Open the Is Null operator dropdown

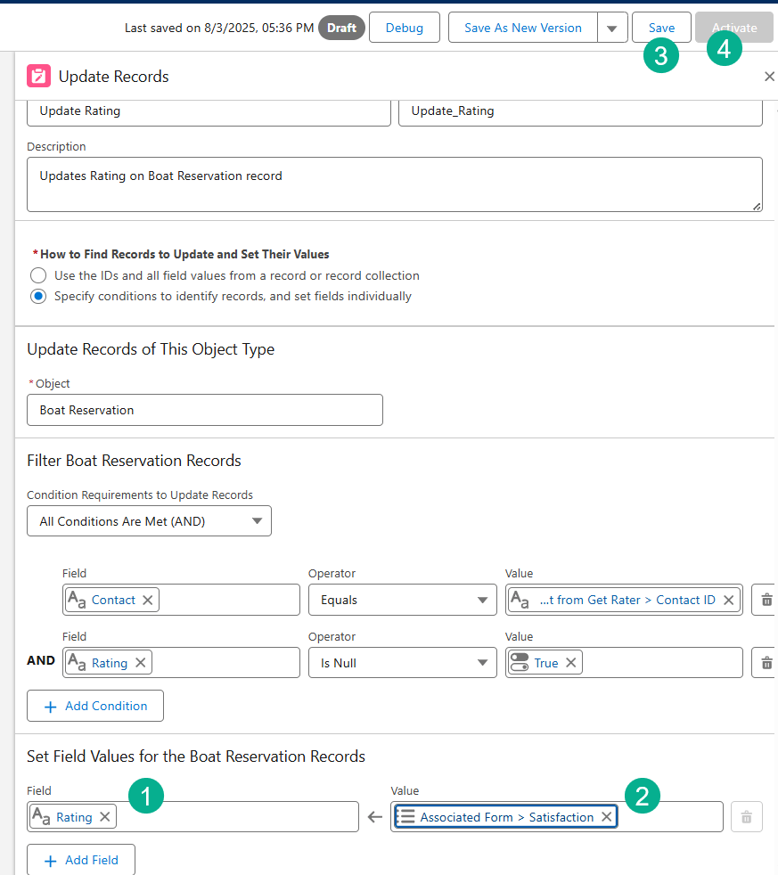click(x=402, y=663)
